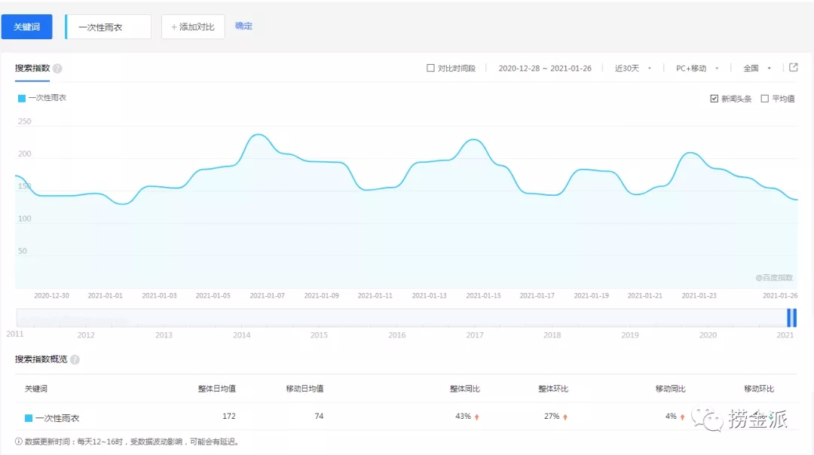Click the 添加对比 button
This screenshot has width=814, height=455.
pos(193,27)
